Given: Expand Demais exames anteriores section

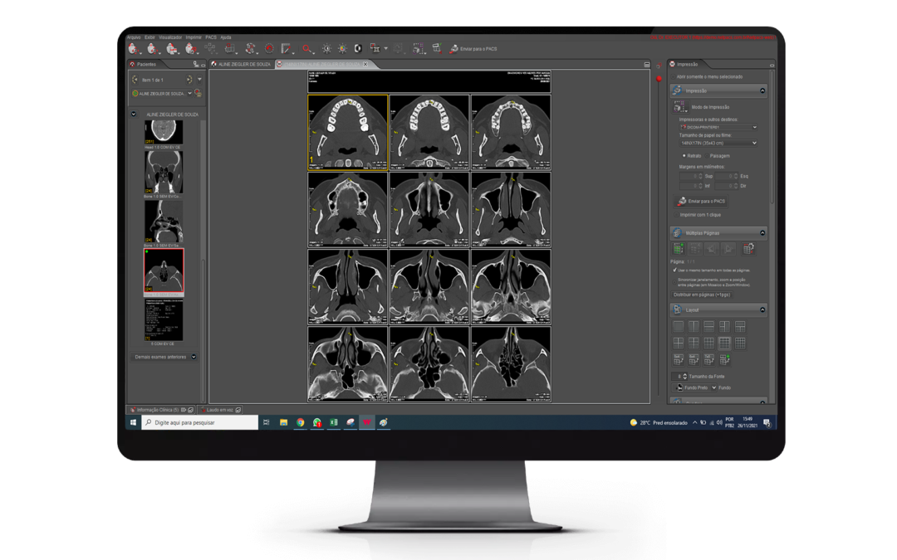Looking at the screenshot, I should (x=165, y=357).
